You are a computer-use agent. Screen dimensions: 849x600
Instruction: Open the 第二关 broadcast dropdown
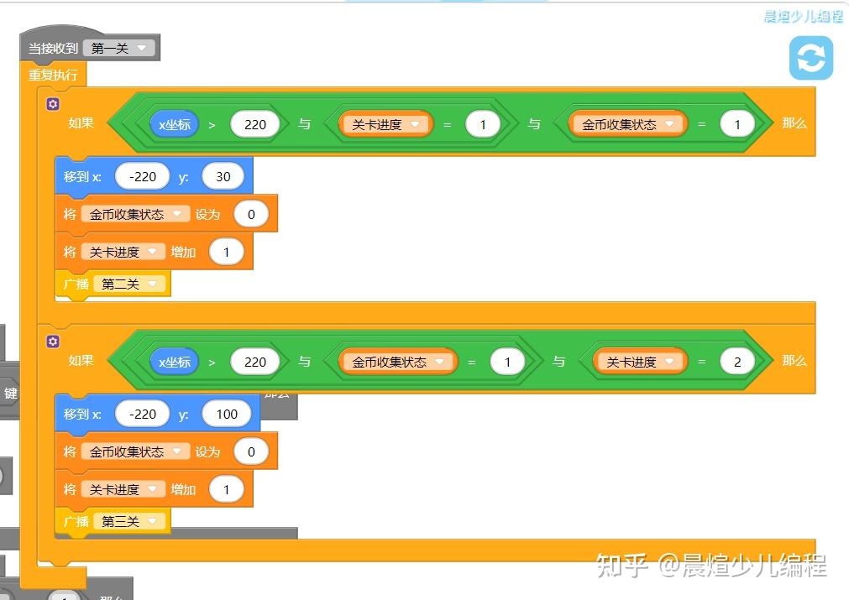click(128, 284)
